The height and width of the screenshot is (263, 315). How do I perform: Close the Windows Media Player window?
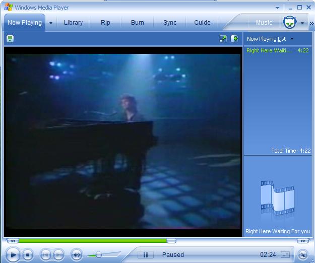tap(309, 8)
